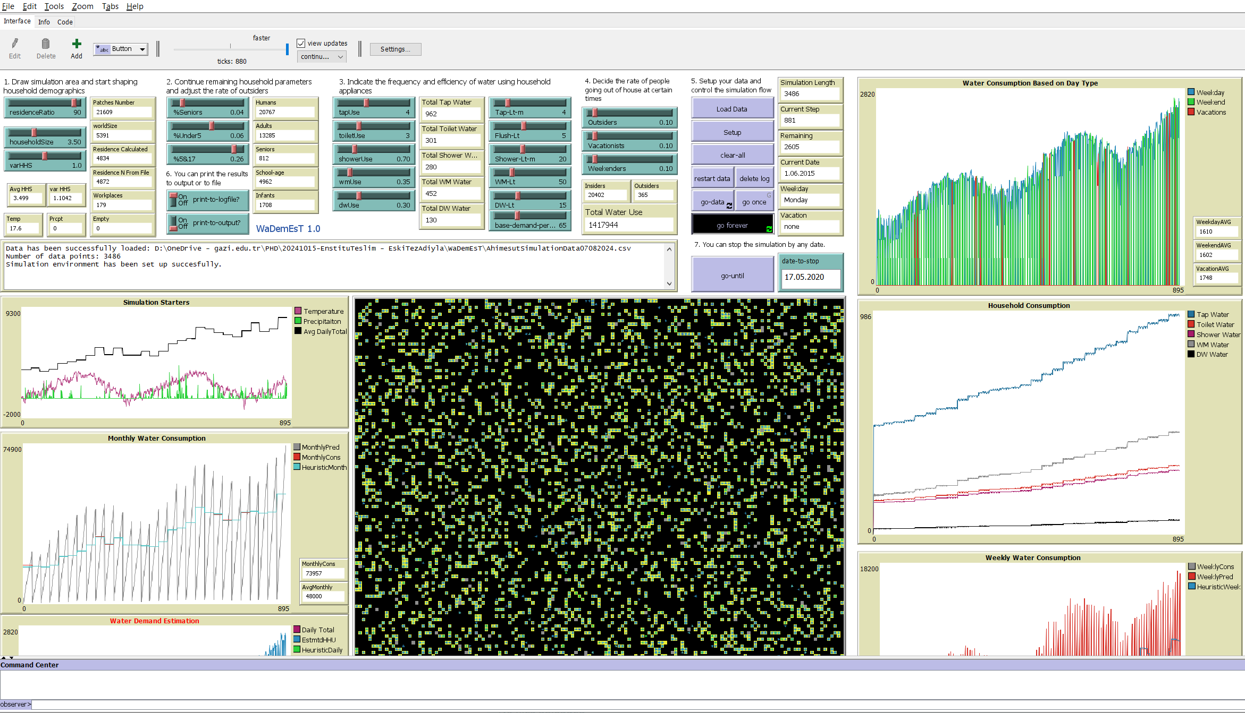The width and height of the screenshot is (1245, 713).
Task: Click output area scroll-up arrow
Action: [x=669, y=250]
